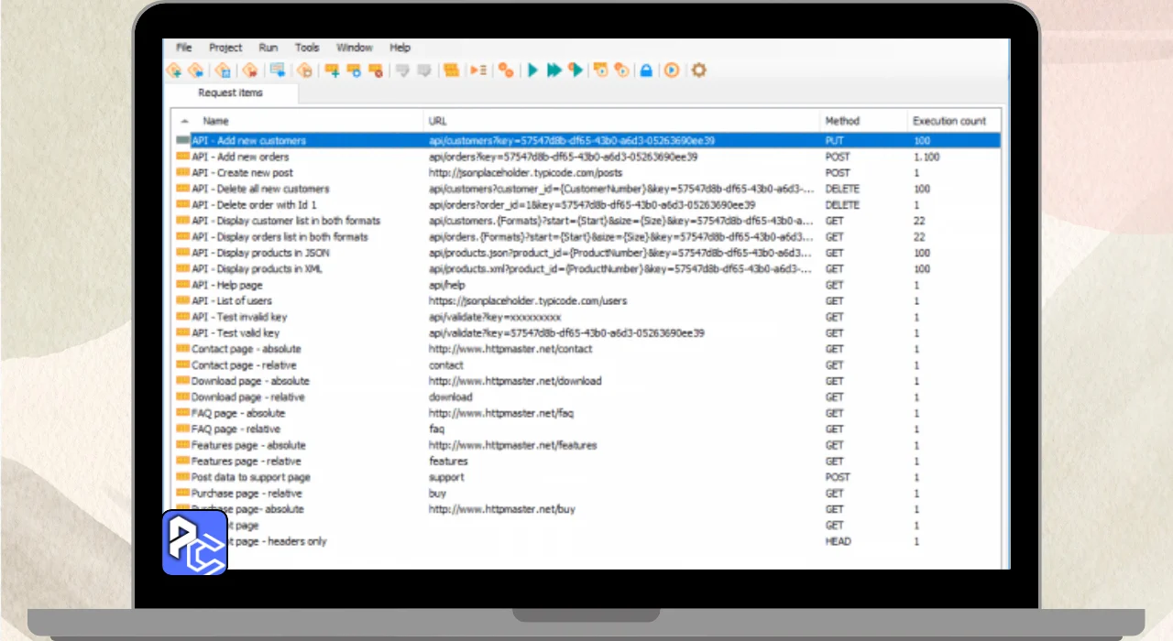
Task: Sort by the Execution count column header
Action: [x=949, y=121]
